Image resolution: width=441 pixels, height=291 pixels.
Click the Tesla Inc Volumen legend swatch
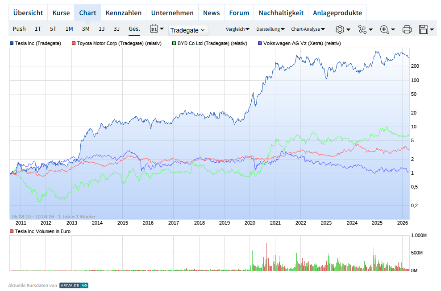pyautogui.click(x=12, y=231)
